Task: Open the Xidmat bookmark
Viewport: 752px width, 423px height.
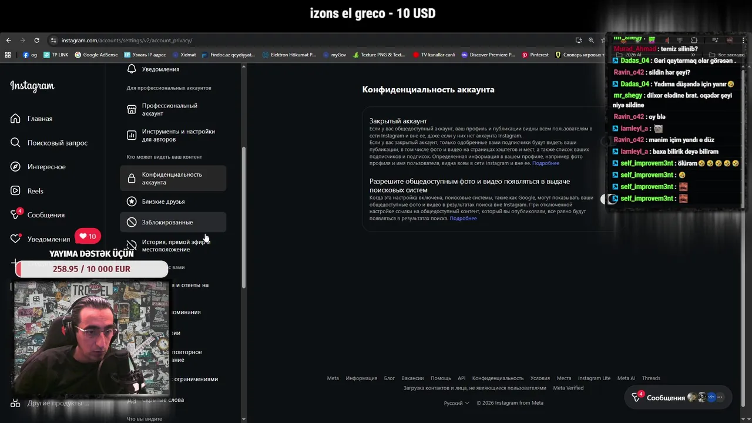Action: pos(184,55)
